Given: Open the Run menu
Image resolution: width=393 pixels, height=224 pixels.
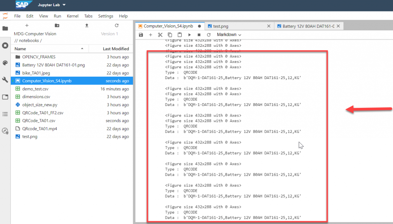Looking at the screenshot, I should pos(58,16).
